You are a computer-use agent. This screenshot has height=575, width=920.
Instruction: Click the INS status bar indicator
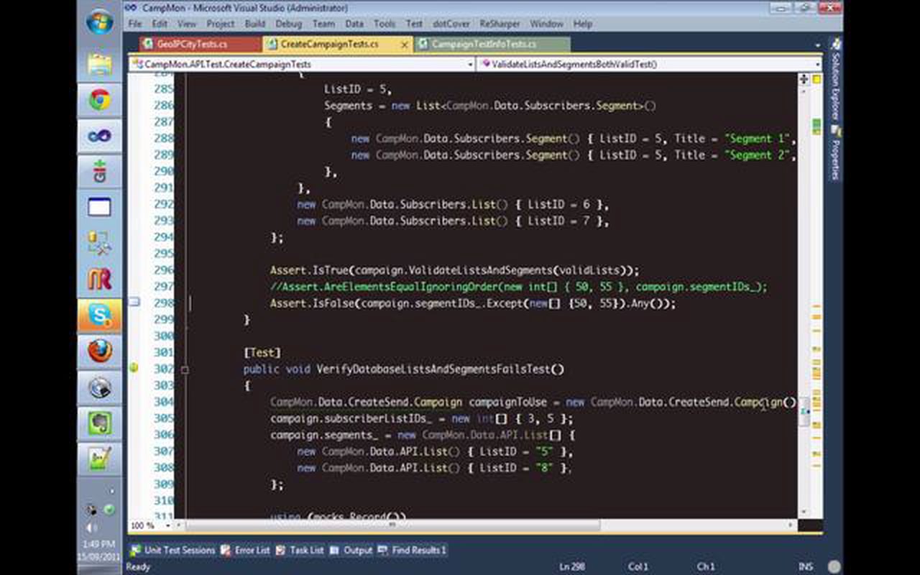[806, 567]
